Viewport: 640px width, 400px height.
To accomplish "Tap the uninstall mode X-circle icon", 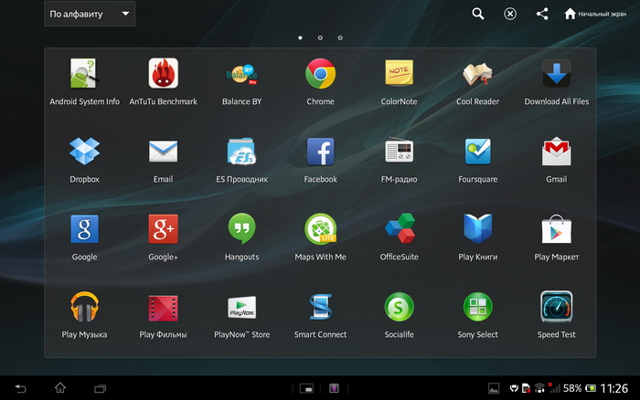I will pyautogui.click(x=510, y=14).
